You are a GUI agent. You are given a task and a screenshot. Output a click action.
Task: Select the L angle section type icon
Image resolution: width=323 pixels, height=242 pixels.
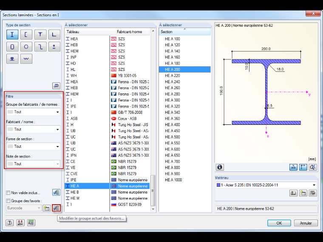click(54, 34)
